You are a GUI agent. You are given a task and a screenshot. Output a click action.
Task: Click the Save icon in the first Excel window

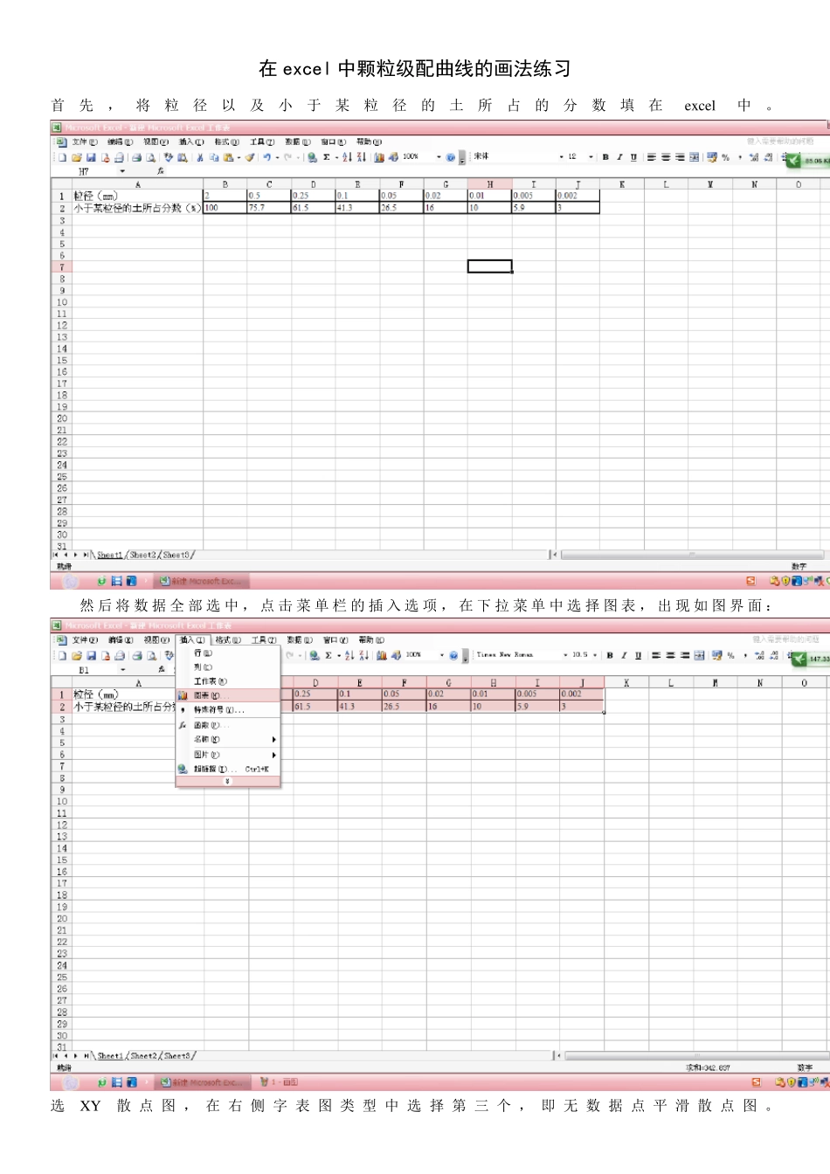(91, 157)
